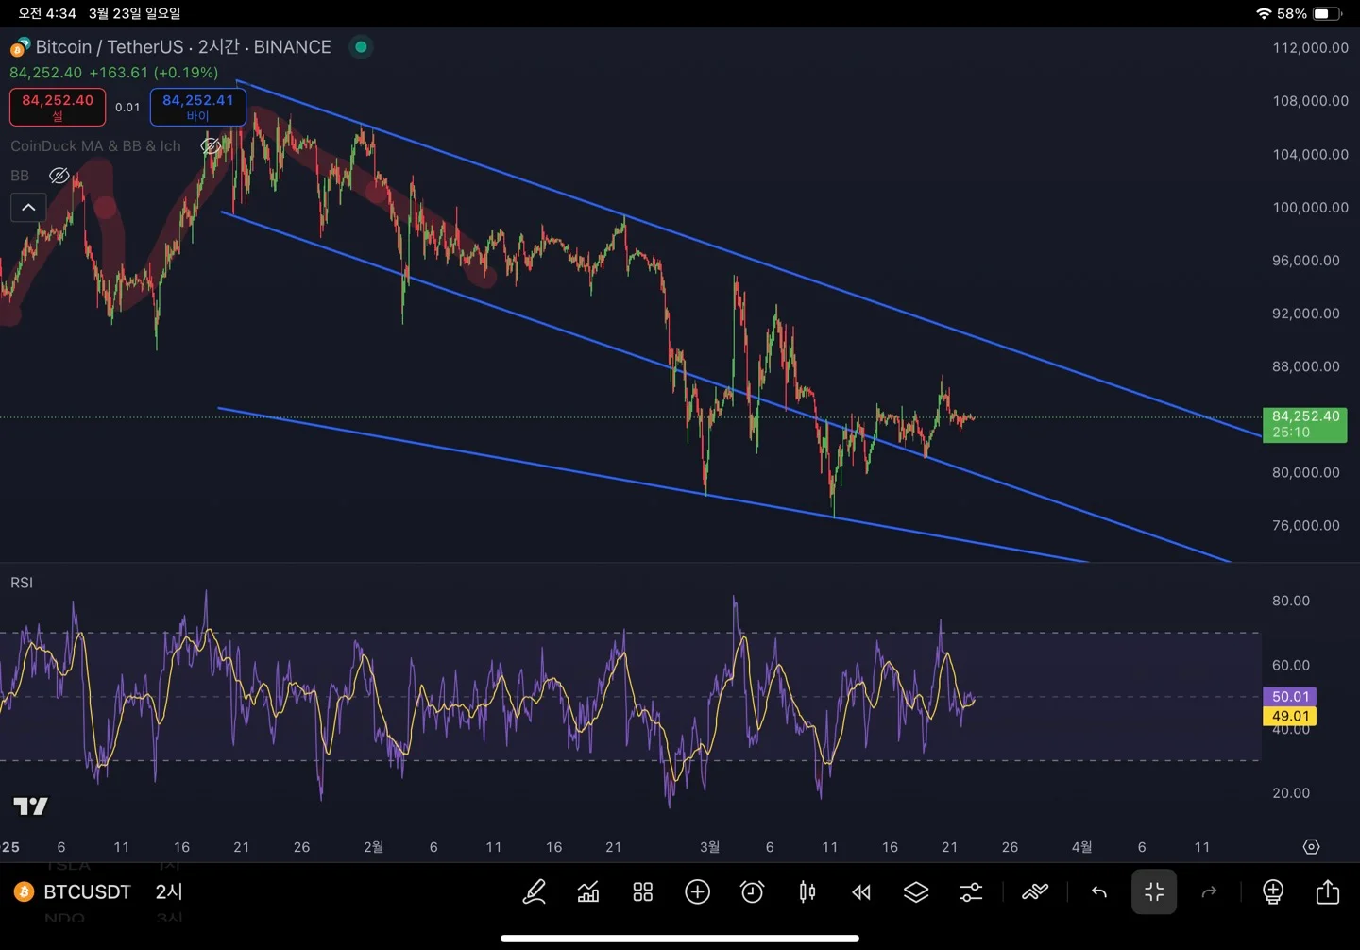Click the 76,000.00 price axis label

pos(1305,526)
